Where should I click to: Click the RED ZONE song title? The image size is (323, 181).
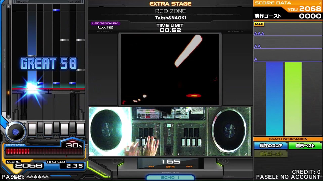[171, 11]
